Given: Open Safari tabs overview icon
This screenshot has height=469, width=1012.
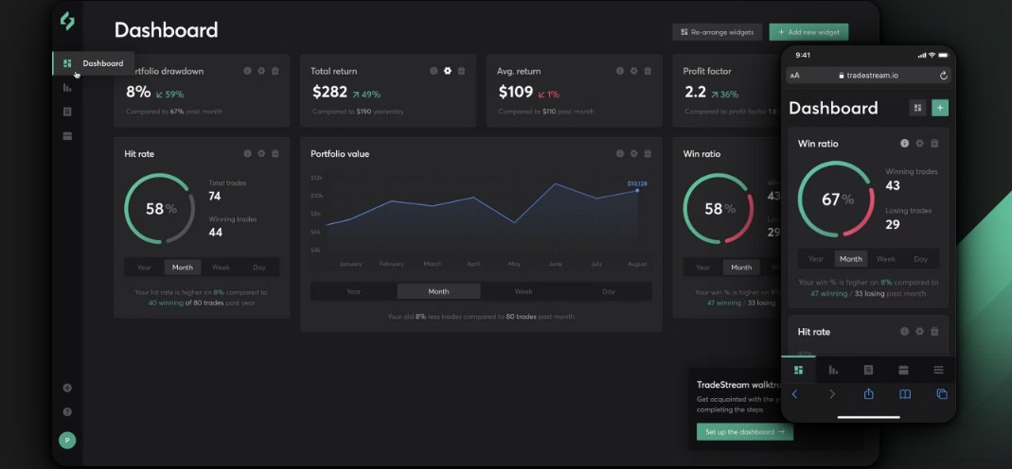Looking at the screenshot, I should 942,394.
